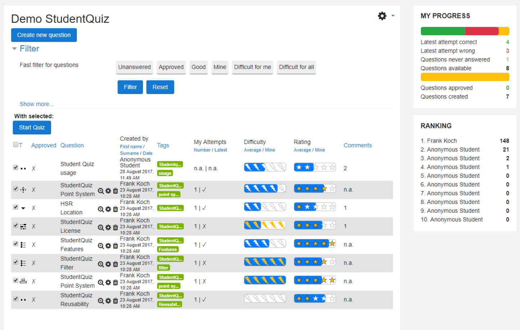Open comments for "Student Quiz usage"
Screen dimensions: 520x330
pyautogui.click(x=345, y=168)
